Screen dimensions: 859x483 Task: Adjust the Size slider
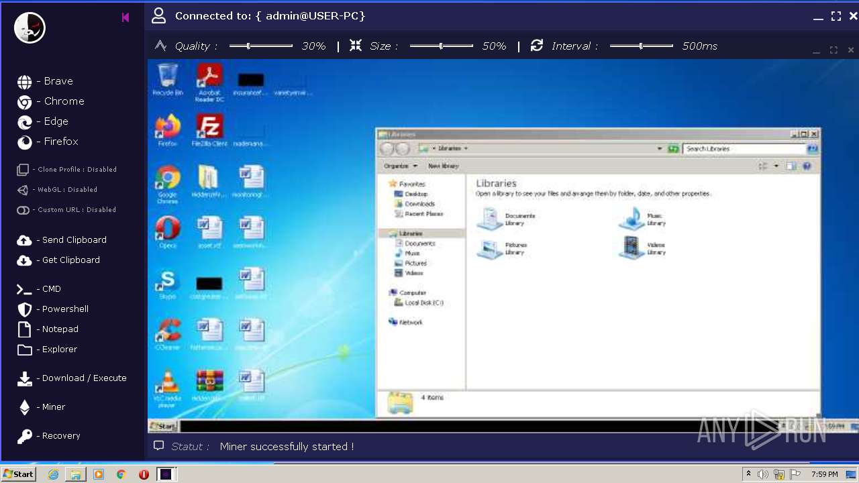(442, 46)
